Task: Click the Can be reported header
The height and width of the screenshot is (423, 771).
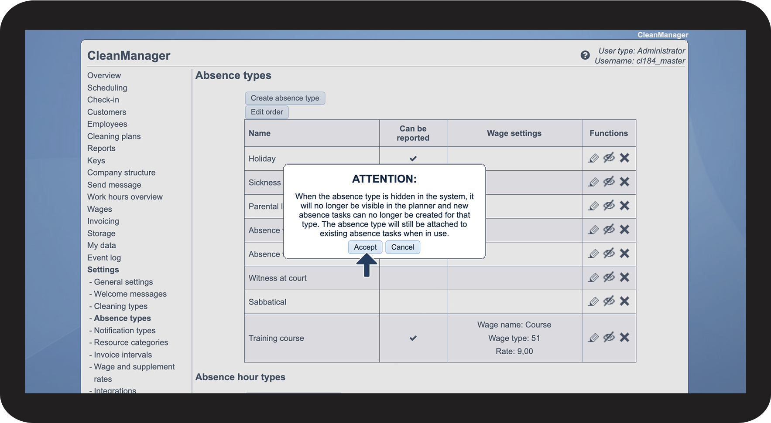Action: click(413, 133)
